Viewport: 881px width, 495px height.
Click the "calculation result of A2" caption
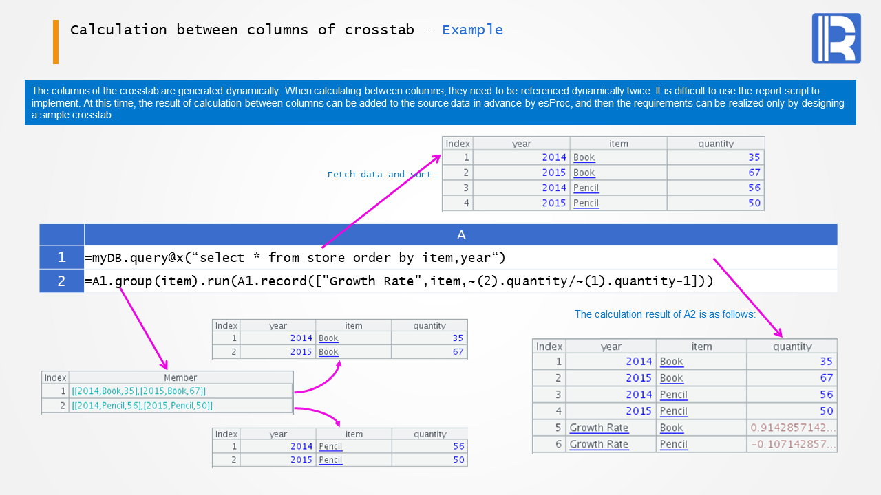[x=665, y=314]
